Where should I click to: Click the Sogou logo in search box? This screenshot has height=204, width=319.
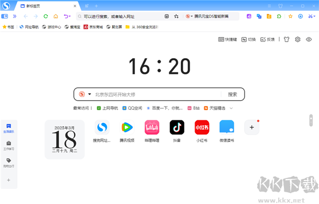pos(82,94)
